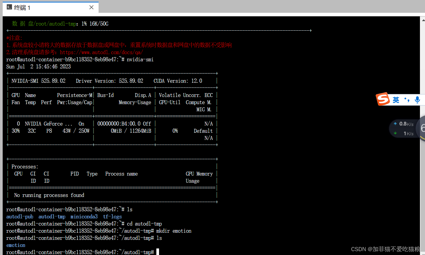The width and height of the screenshot is (425, 255).
Task: Open the autodl docs/qa link
Action: pos(102,52)
